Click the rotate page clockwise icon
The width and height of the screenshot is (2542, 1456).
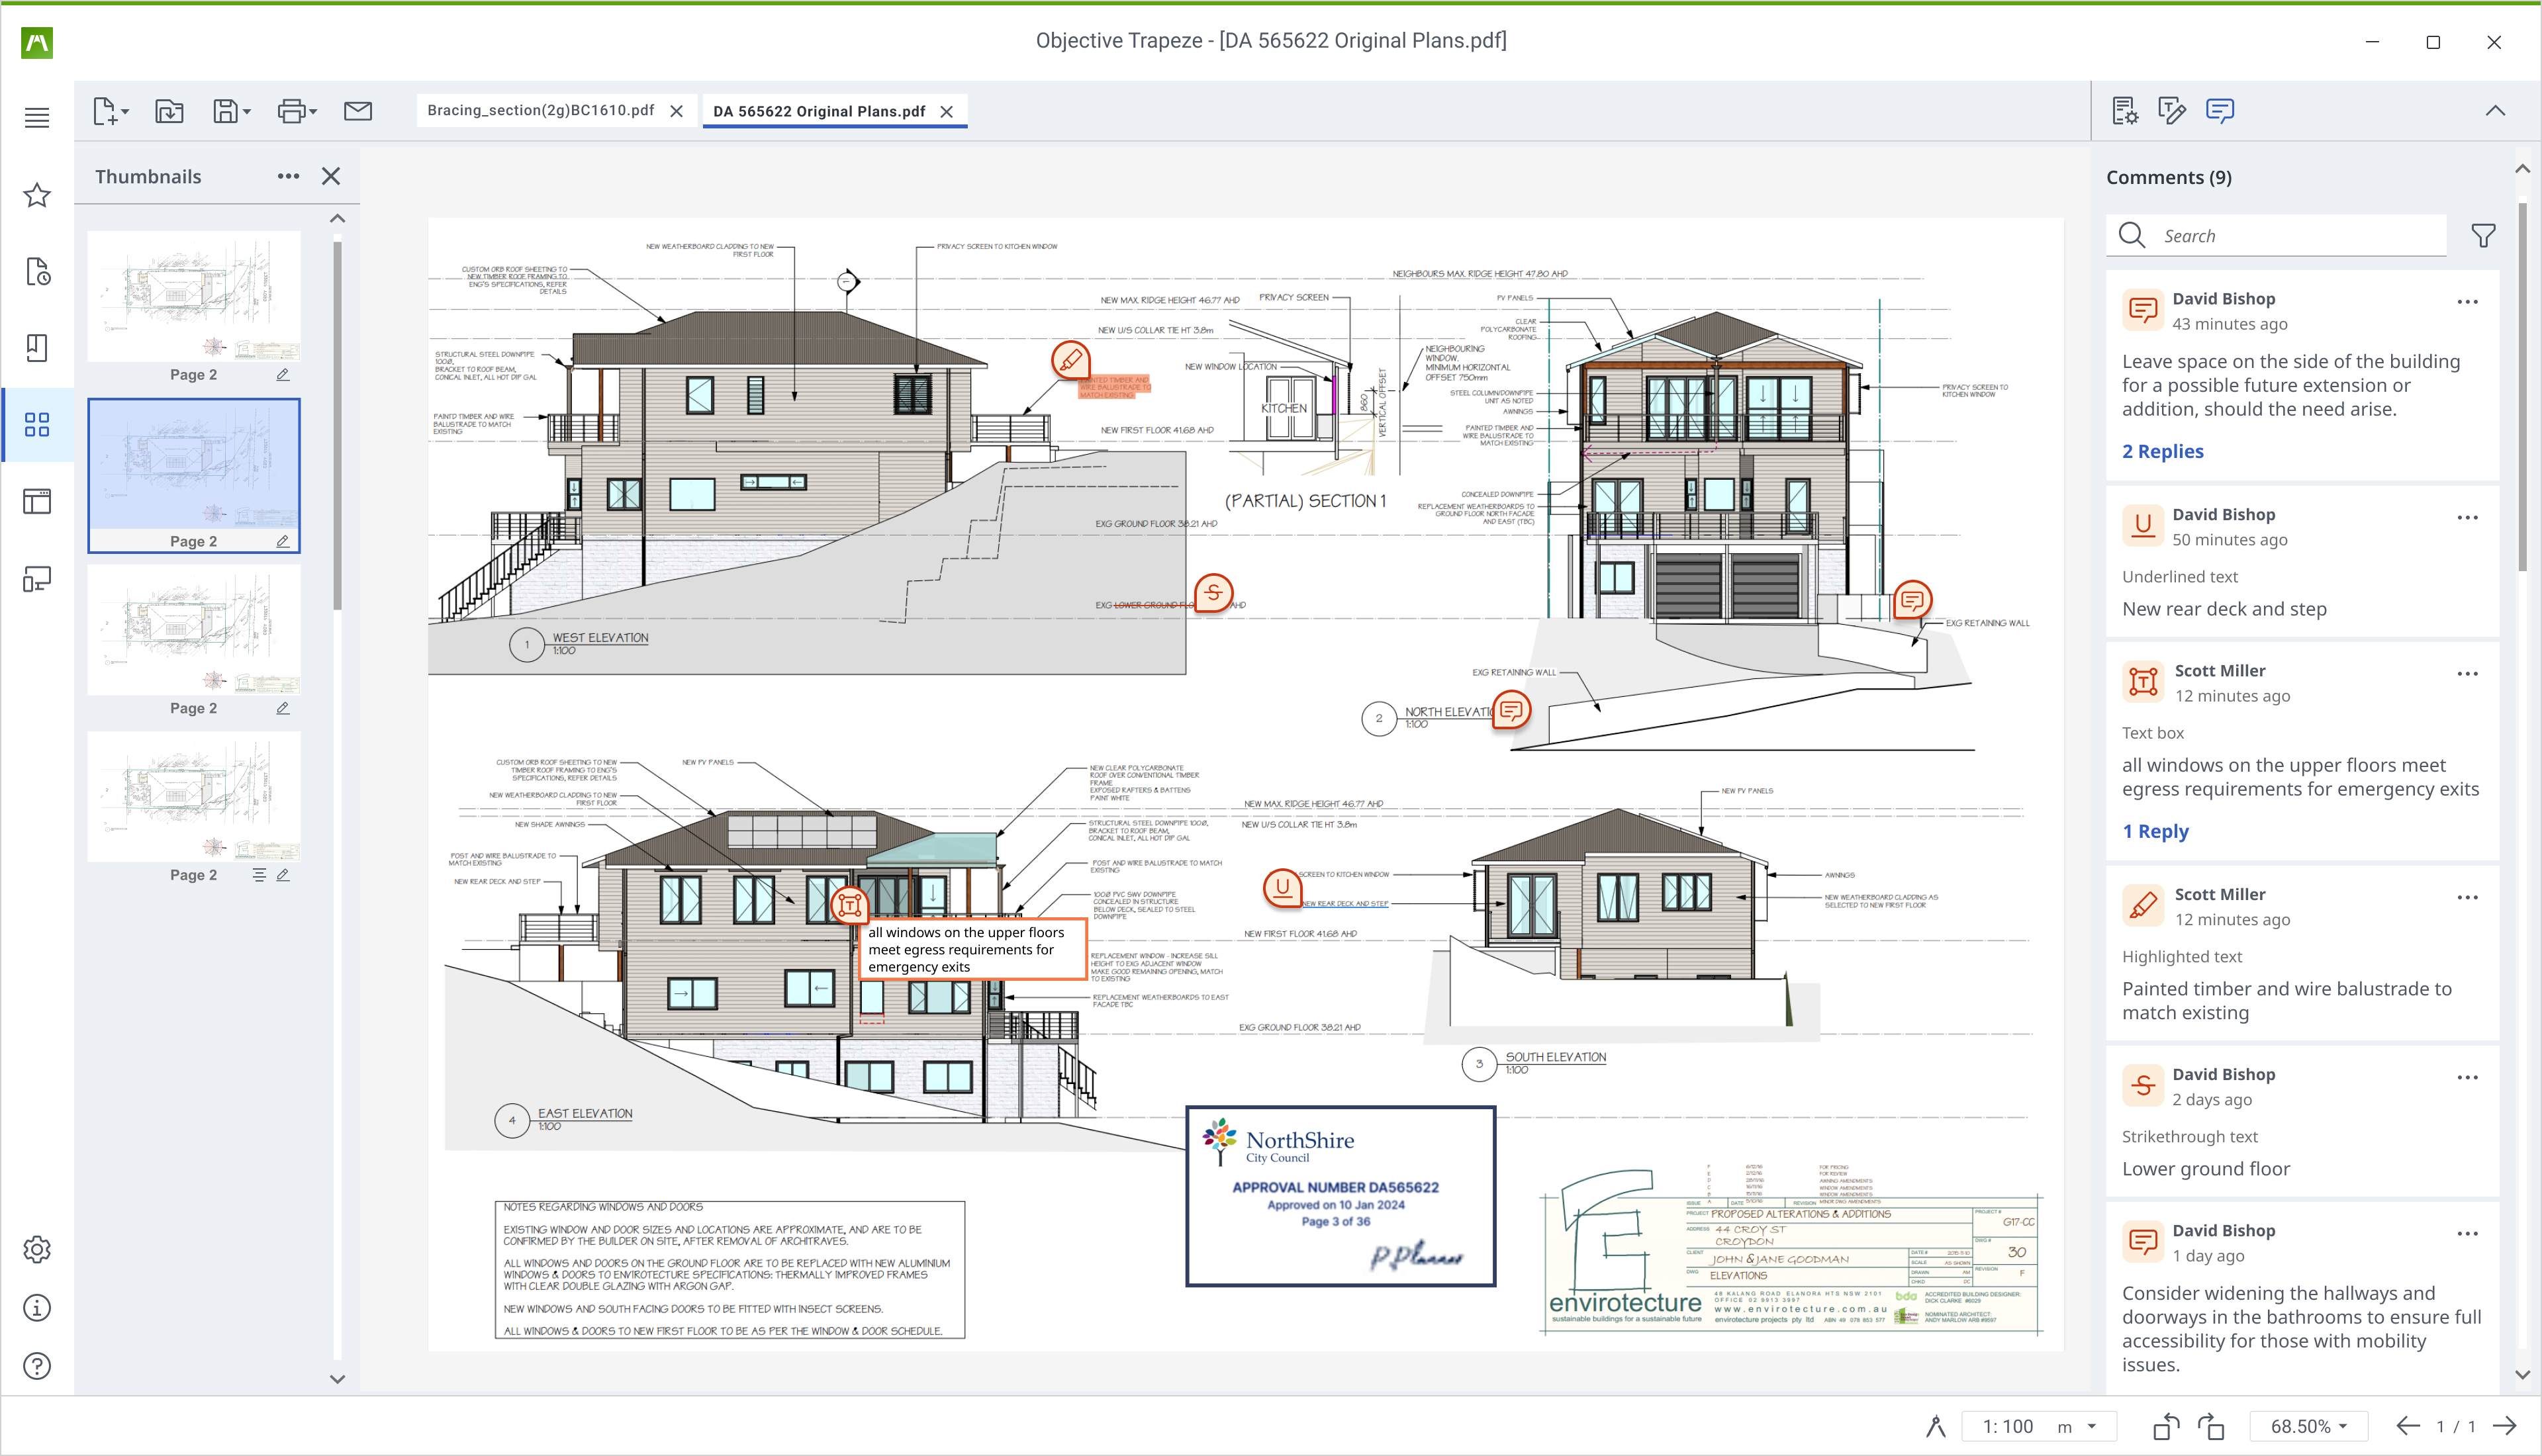(x=2211, y=1426)
